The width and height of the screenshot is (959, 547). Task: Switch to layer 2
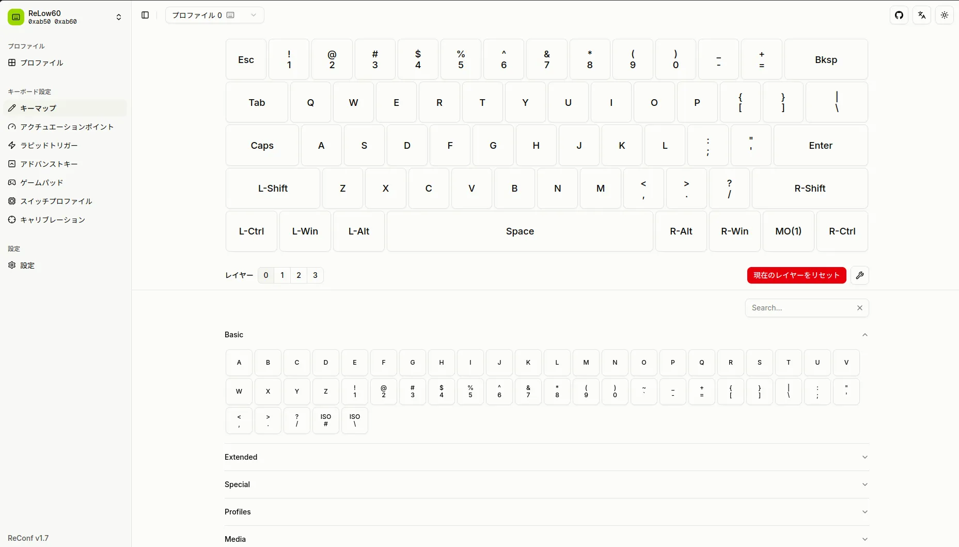pos(299,275)
